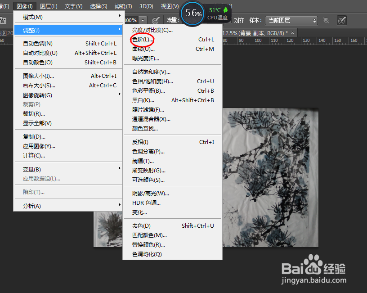Viewport: 367px width, 293px height.
Task: Open 黑白(K)... adjustment
Action: [173, 100]
